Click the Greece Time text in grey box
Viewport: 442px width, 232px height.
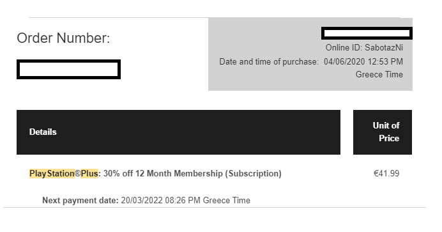coord(379,74)
